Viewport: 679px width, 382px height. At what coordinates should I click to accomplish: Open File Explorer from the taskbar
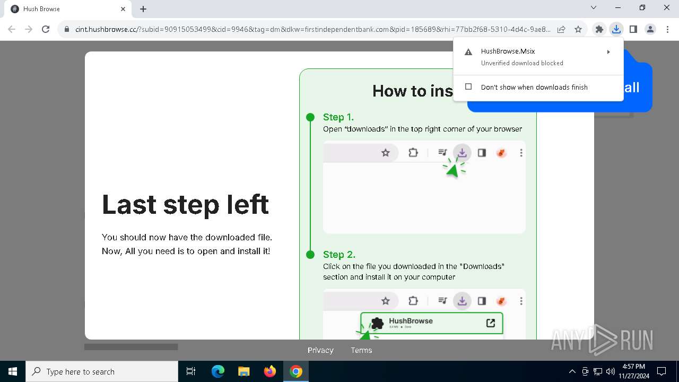[x=244, y=371]
